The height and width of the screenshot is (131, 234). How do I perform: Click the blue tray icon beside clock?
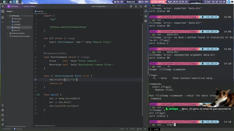229,2
